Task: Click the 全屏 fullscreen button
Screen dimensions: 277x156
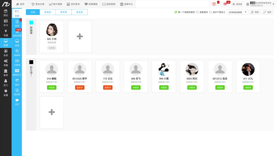Action: coord(268,12)
